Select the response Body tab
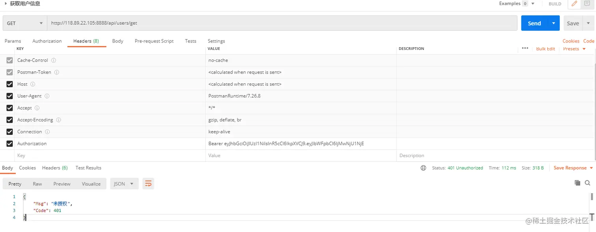The height and width of the screenshot is (232, 596). [7, 168]
